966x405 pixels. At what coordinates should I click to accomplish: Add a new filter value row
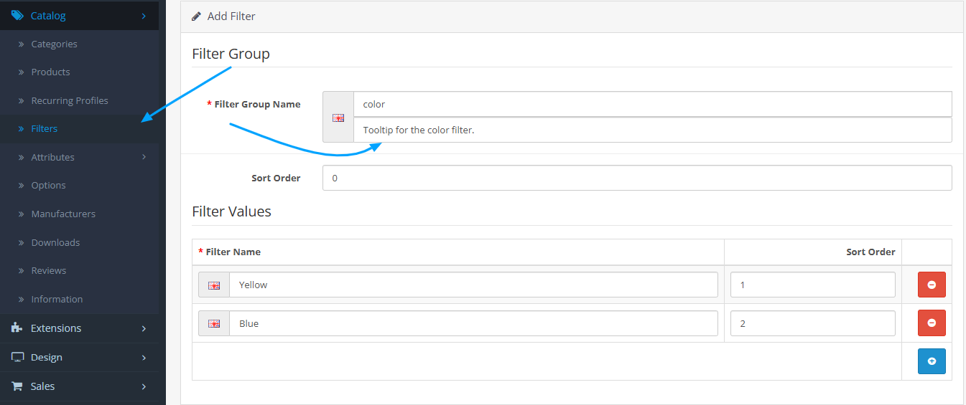point(932,361)
